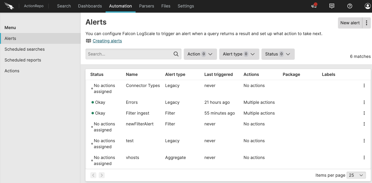Open the menu beside New alert
The width and height of the screenshot is (372, 183).
(x=366, y=23)
